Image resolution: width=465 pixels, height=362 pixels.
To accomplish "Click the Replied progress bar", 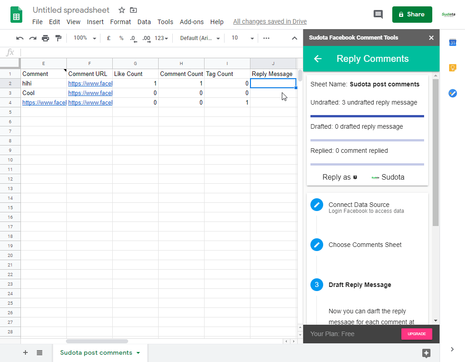I will (x=367, y=164).
